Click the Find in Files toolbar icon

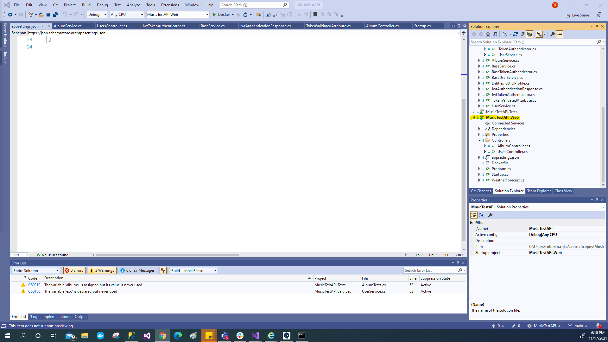tap(259, 15)
